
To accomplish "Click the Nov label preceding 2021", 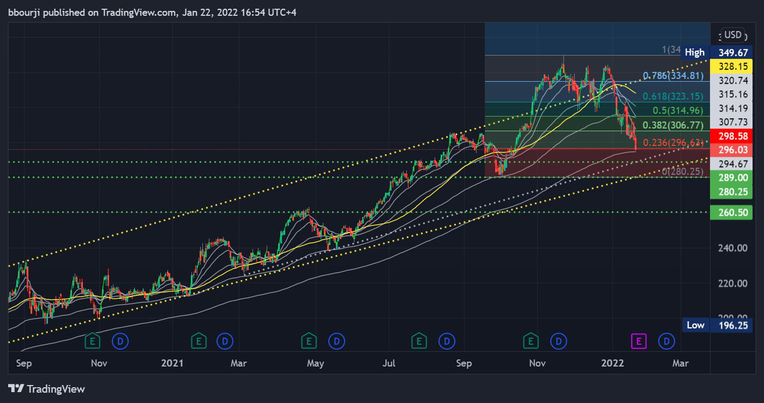I will (99, 363).
